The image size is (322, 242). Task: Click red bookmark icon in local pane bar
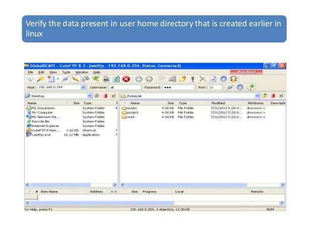click(105, 96)
